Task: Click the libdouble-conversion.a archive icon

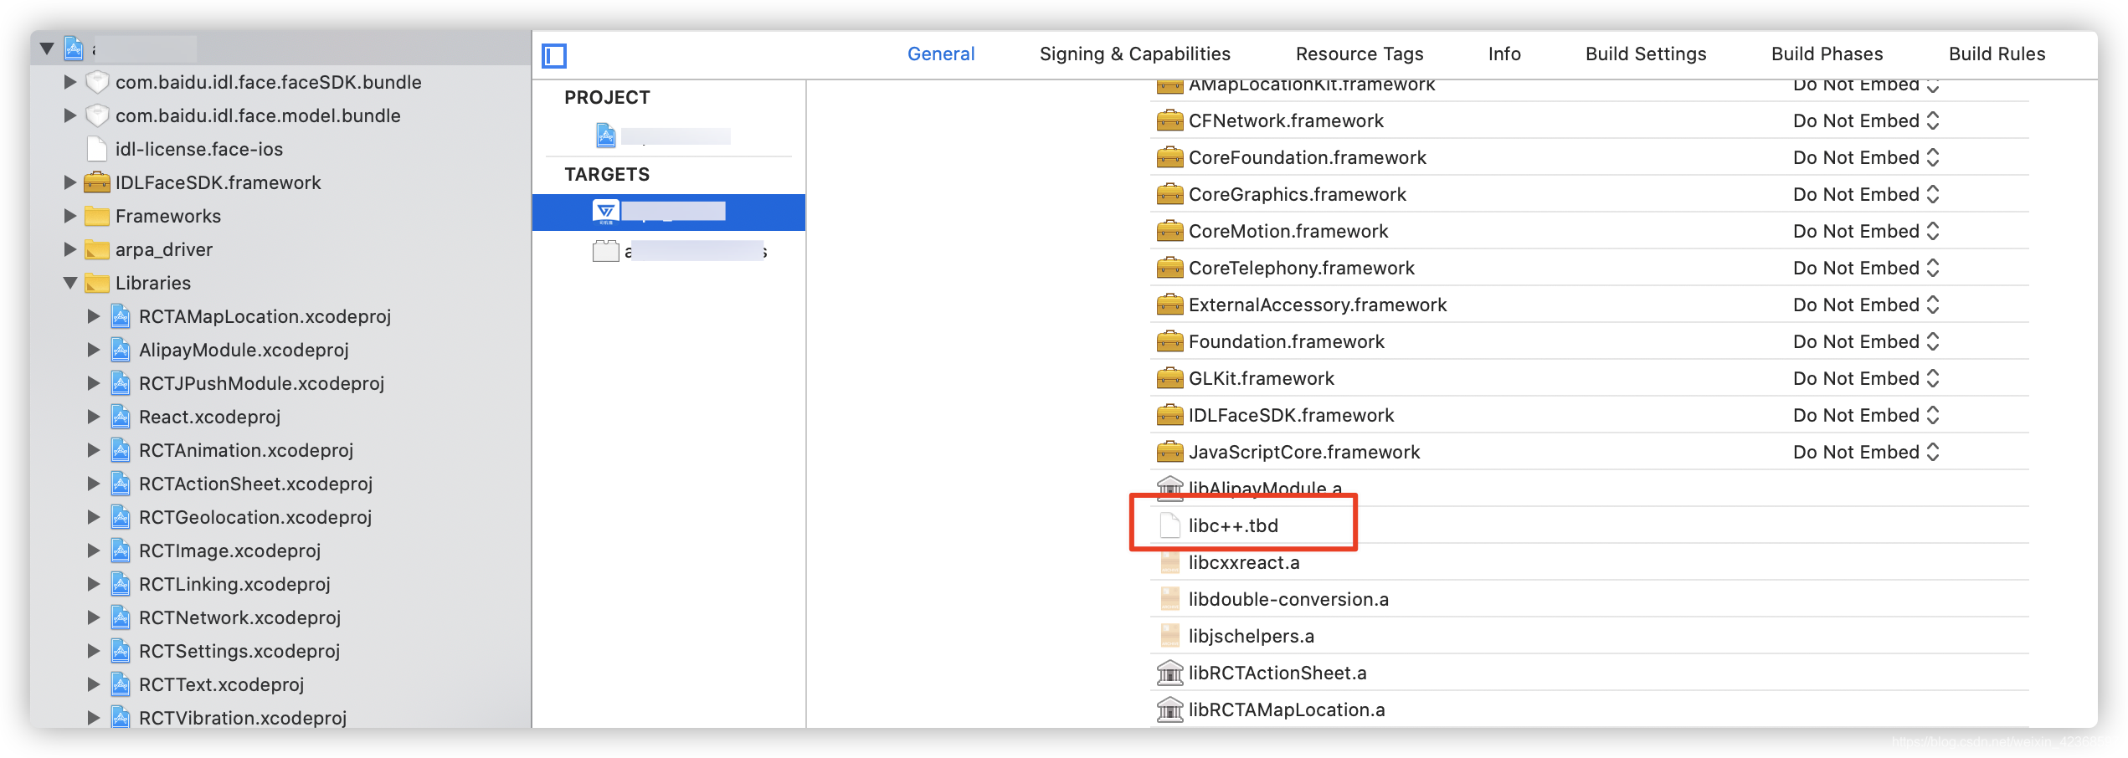Action: pos(1169,599)
